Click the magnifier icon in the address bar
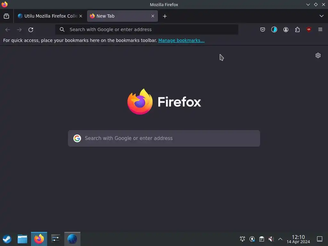The width and height of the screenshot is (328, 246). click(62, 29)
